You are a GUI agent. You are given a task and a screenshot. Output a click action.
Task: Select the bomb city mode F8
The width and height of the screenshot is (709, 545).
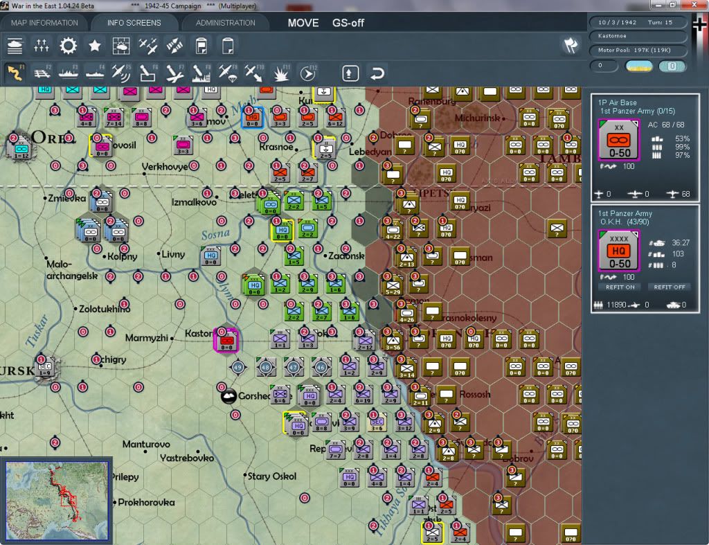click(201, 73)
